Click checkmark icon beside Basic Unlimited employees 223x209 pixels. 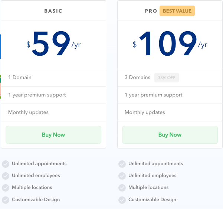(6, 176)
